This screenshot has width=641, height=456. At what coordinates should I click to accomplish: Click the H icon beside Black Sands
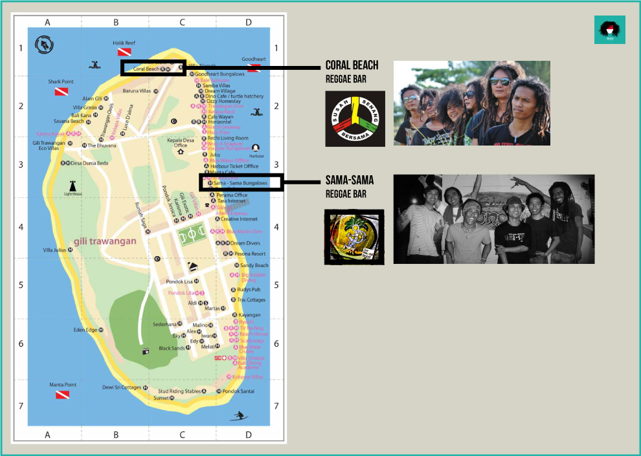188,348
